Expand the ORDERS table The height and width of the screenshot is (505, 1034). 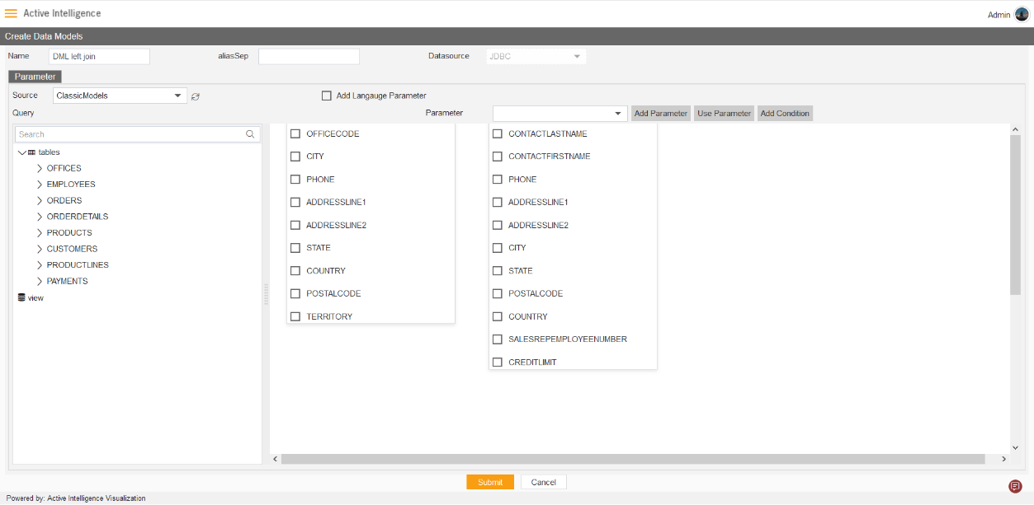[40, 200]
